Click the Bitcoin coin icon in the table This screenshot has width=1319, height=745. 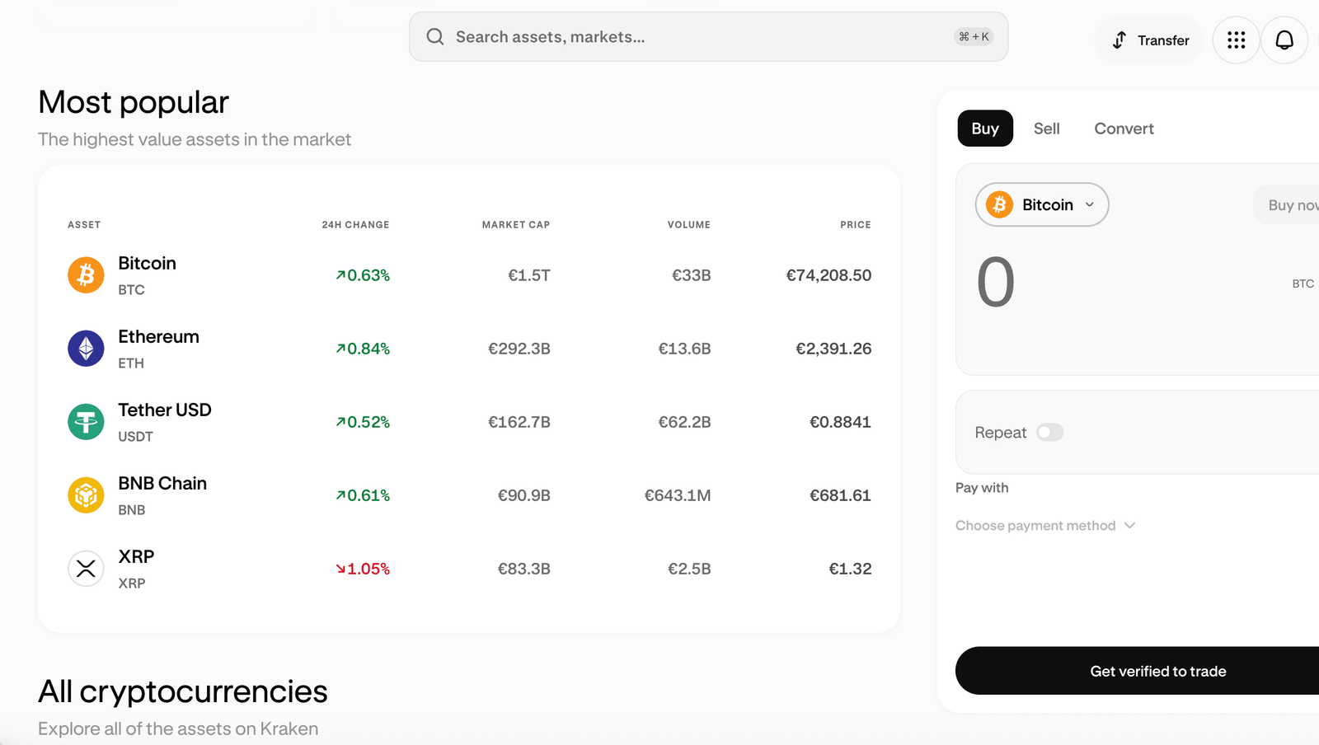coord(86,275)
